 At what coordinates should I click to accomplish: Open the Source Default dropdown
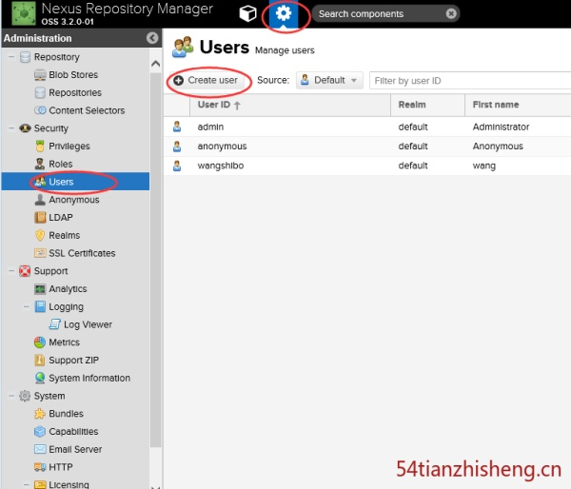tap(329, 80)
